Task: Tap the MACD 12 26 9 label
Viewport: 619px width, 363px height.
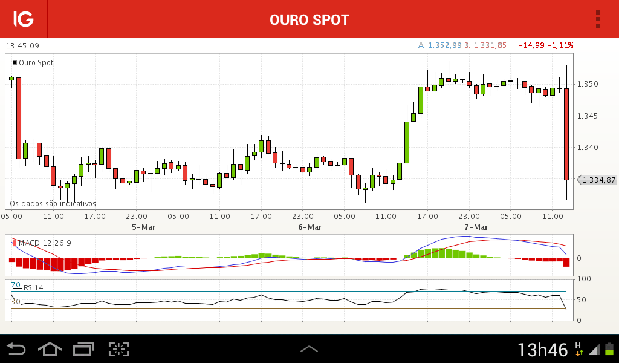Action: (x=45, y=243)
